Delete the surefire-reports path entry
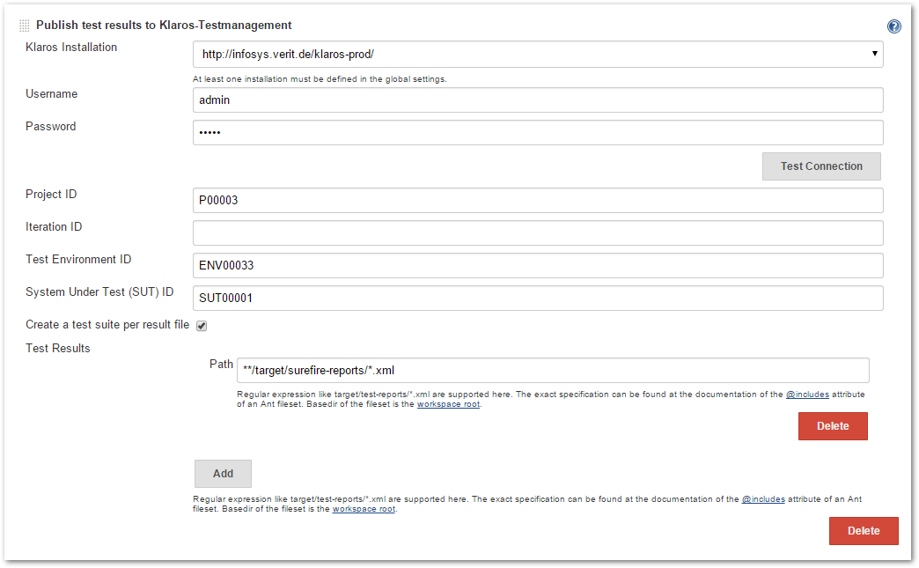This screenshot has height=568, width=919. coord(833,426)
